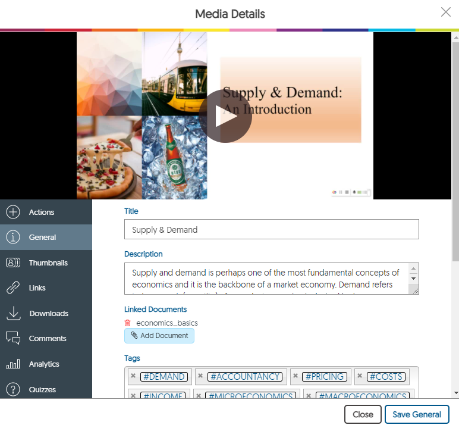Remove the #COSTS tag
Screen dimensions: 459x428
[x=360, y=376]
